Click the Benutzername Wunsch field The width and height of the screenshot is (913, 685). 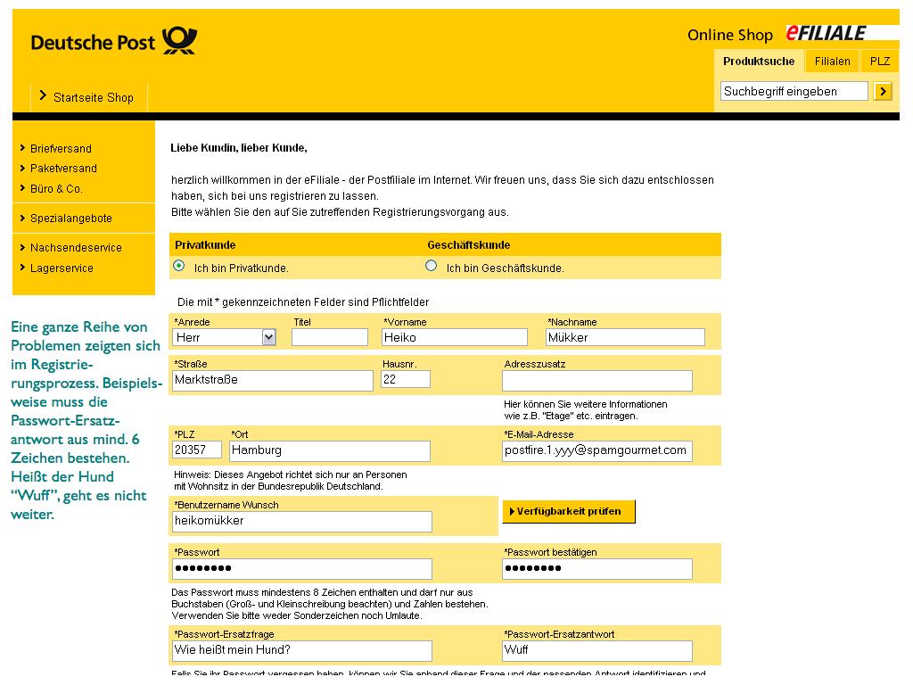tap(302, 521)
